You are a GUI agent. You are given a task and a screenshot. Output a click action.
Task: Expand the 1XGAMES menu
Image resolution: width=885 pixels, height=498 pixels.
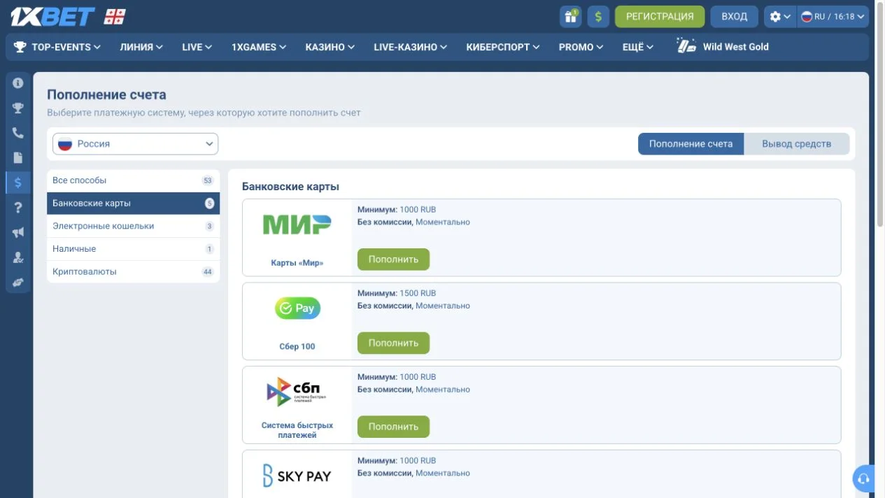259,47
